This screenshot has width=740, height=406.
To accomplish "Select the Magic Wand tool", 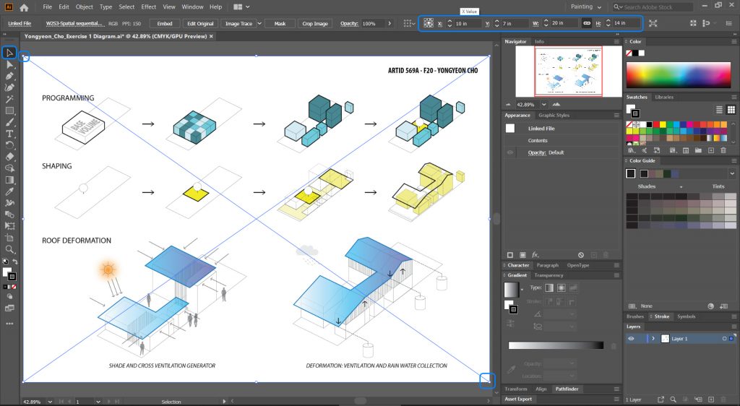I will point(10,99).
